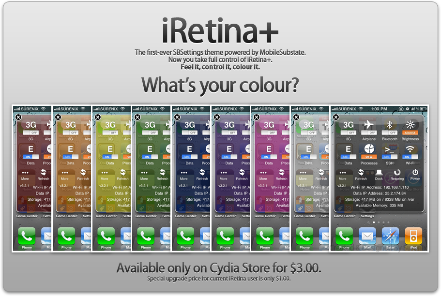Screen dimensions: 441x296
Task: Click the 'Data IP Address: 25.2.174.84' line
Action: point(380,193)
